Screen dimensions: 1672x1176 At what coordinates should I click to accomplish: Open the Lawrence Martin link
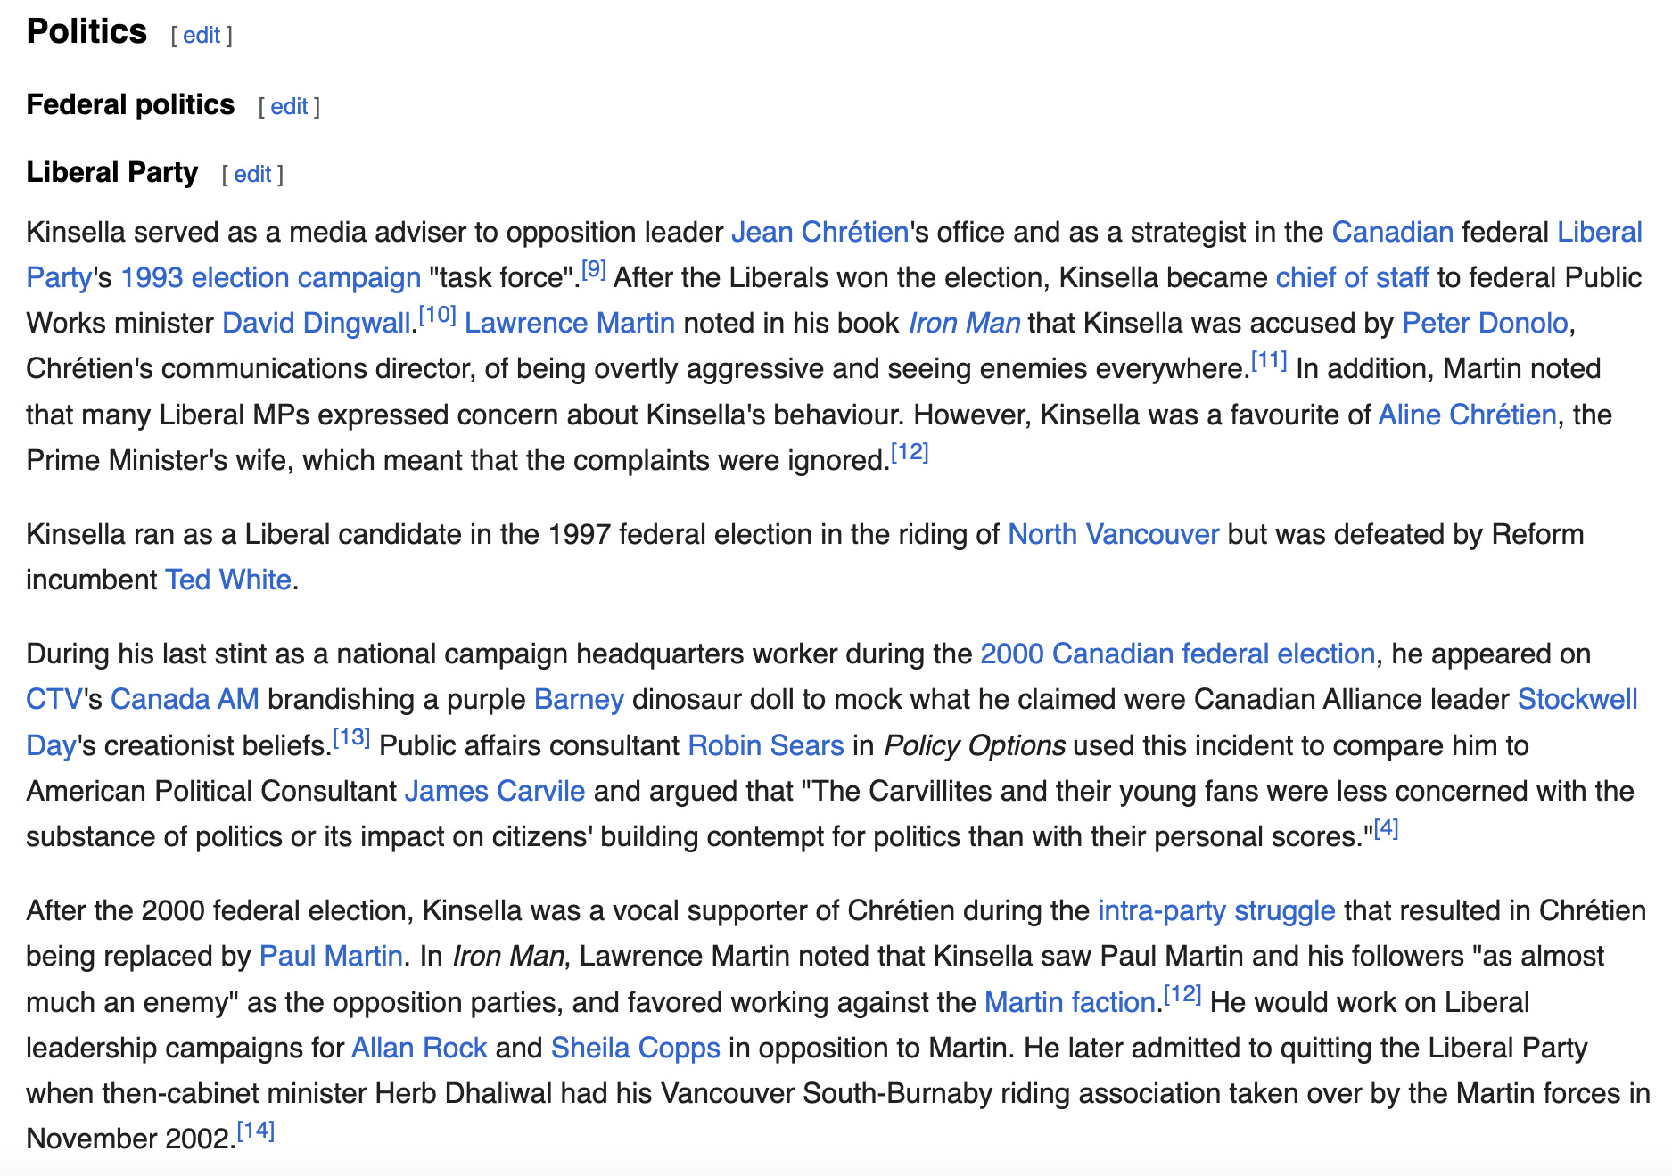570,323
